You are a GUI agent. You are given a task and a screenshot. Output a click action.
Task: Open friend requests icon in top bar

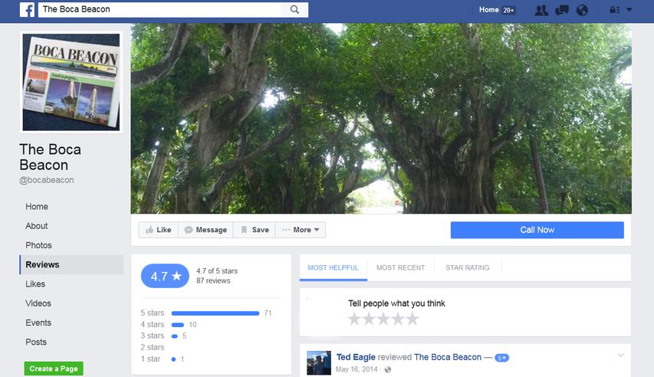[541, 10]
